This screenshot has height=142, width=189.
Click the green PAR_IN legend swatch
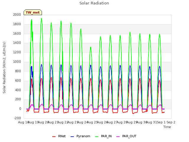pyautogui.click(x=97, y=137)
